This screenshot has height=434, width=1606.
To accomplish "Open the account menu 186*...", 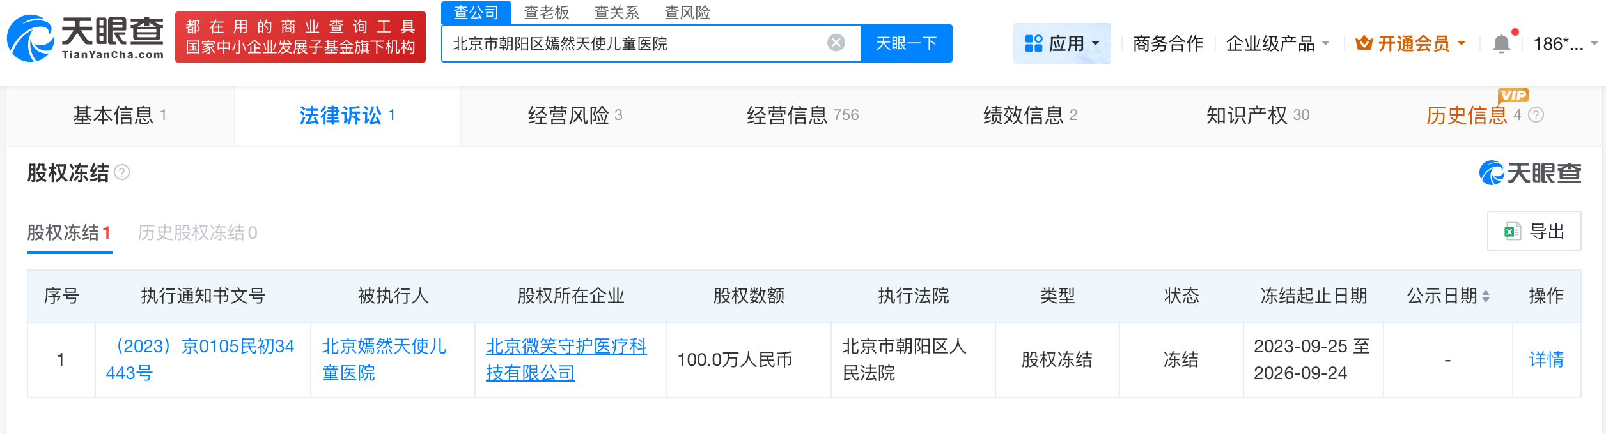I will 1565,43.
